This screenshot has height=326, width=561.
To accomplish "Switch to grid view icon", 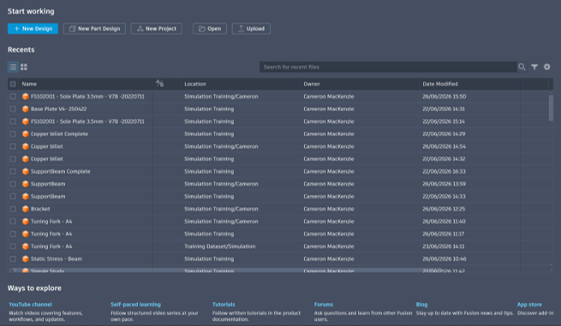I will (x=24, y=67).
